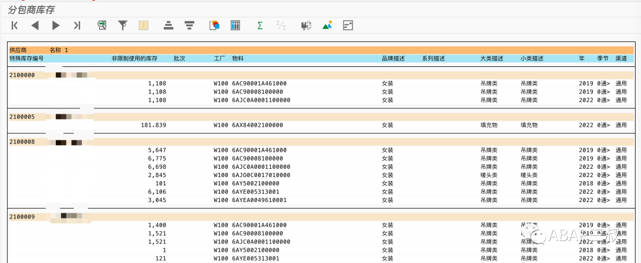Click the stock quantity 101
The image size is (641, 263).
coord(161,184)
